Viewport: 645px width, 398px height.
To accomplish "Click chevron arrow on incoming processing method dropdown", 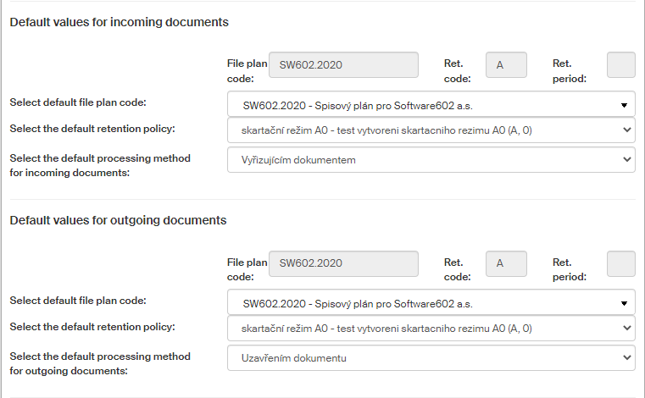I will (x=626, y=159).
